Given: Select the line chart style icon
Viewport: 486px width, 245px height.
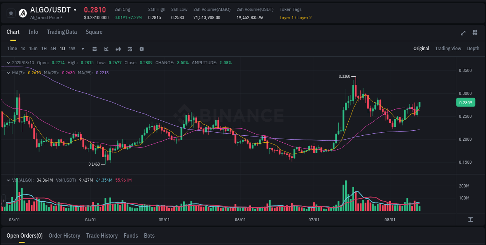Looking at the screenshot, I should [106, 49].
